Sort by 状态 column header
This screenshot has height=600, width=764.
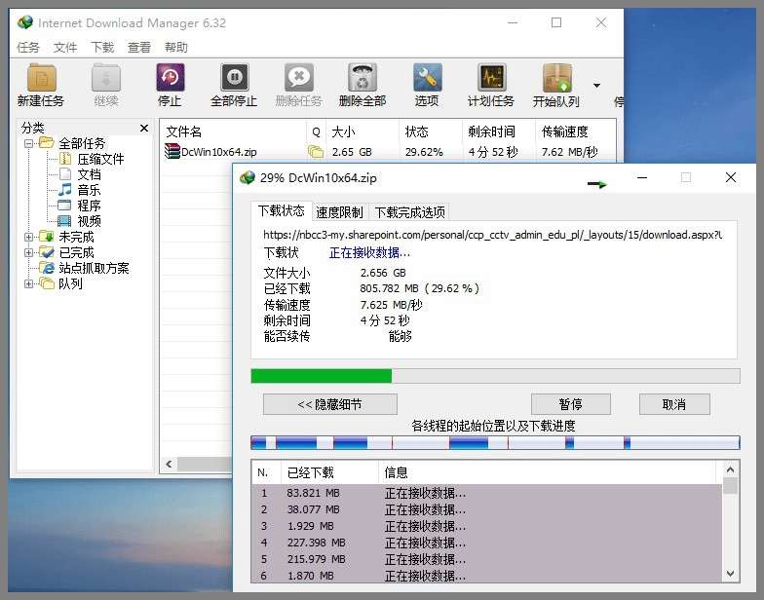(x=431, y=131)
